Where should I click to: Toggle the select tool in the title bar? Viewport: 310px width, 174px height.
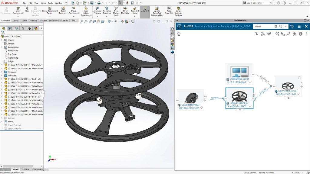click(120, 3)
